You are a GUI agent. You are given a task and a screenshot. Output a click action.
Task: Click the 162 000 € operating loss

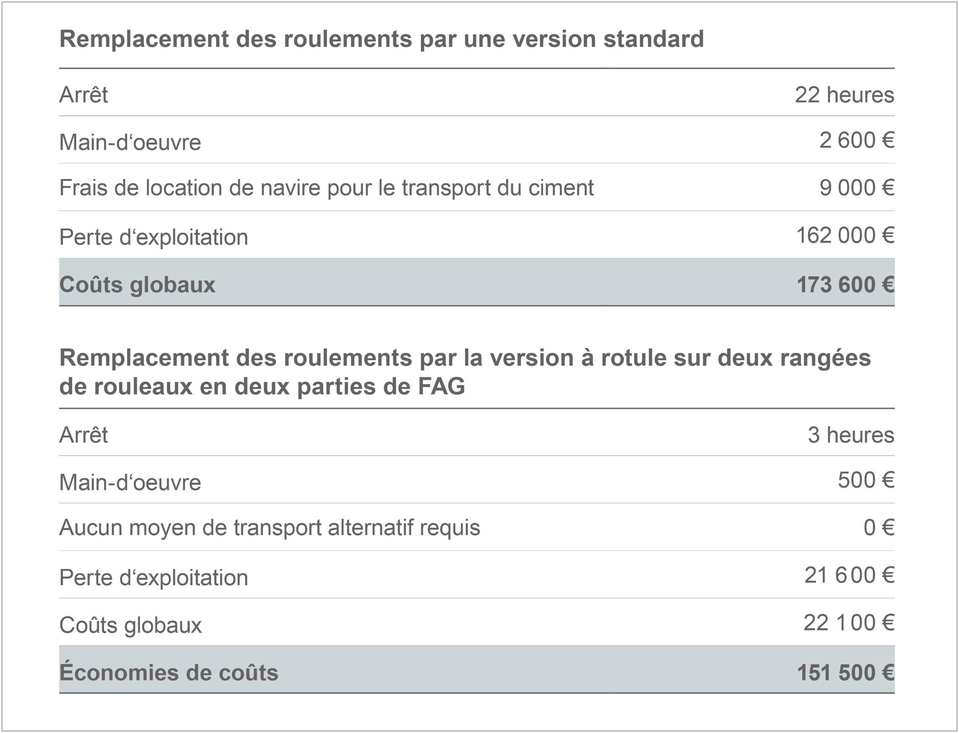click(845, 236)
